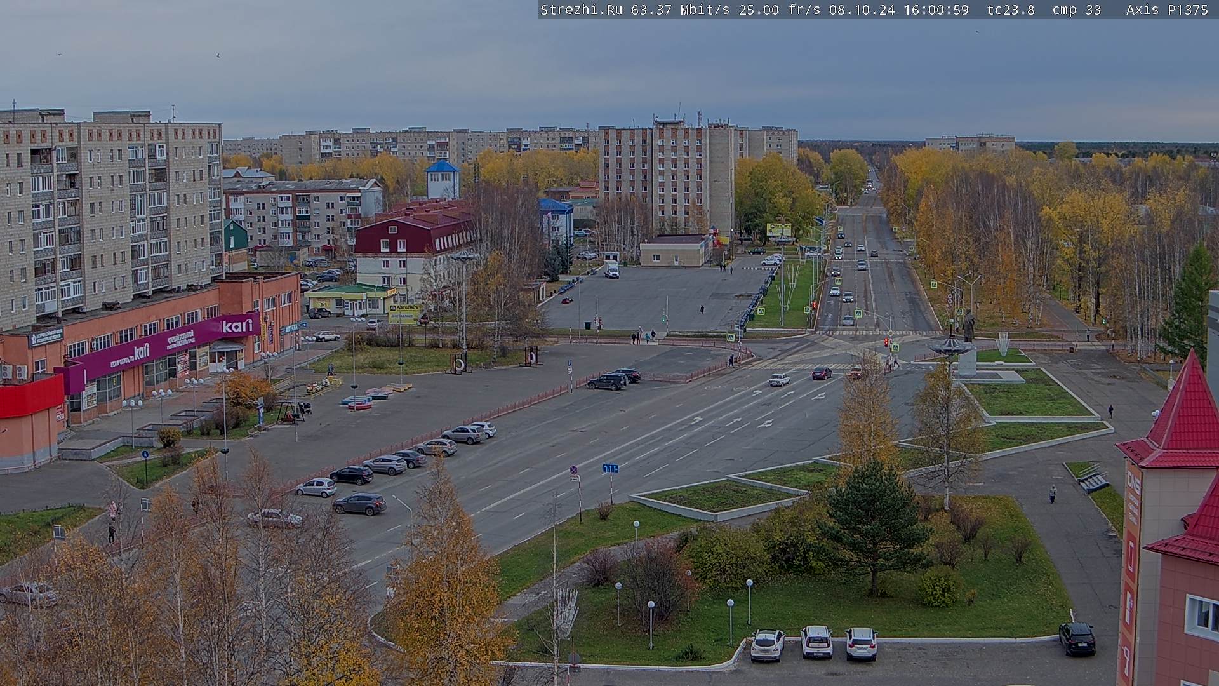The width and height of the screenshot is (1219, 686).
Task: Select the Axis P1375 camera model text
Action: point(1167,10)
